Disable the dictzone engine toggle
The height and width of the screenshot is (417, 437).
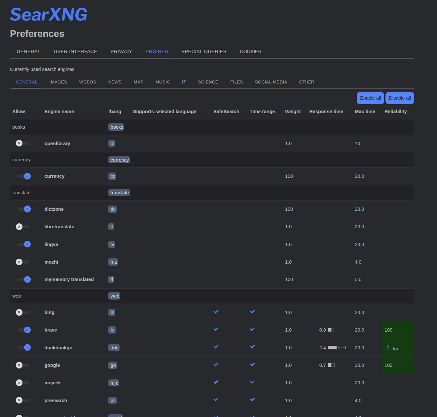[24, 209]
